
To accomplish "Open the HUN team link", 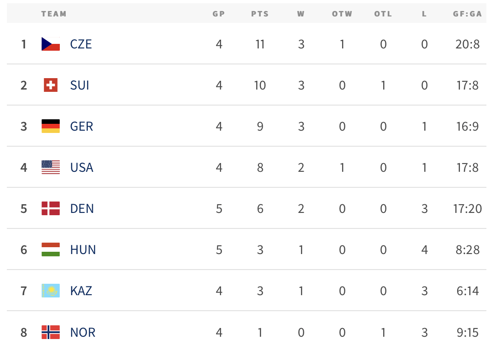I will point(83,249).
